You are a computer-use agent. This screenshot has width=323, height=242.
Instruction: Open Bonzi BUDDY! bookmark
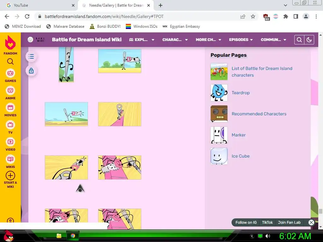point(105,26)
